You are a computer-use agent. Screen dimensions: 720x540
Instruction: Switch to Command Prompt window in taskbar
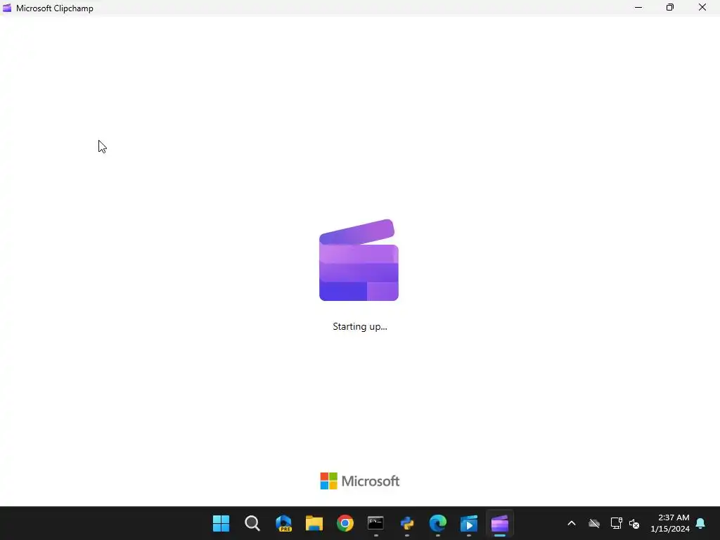(x=375, y=523)
